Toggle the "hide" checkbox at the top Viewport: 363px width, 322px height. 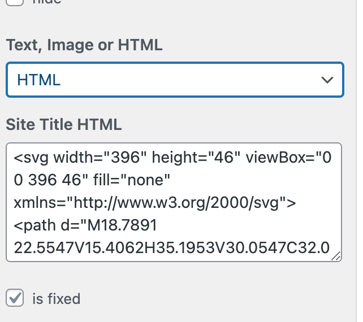(15, 2)
